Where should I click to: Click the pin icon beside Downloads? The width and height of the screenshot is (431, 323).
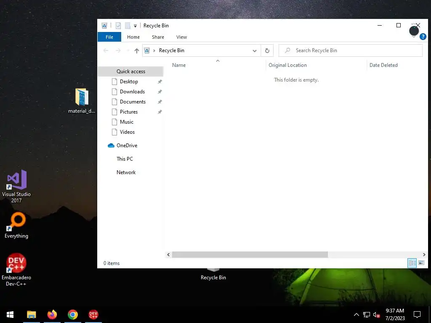[160, 92]
